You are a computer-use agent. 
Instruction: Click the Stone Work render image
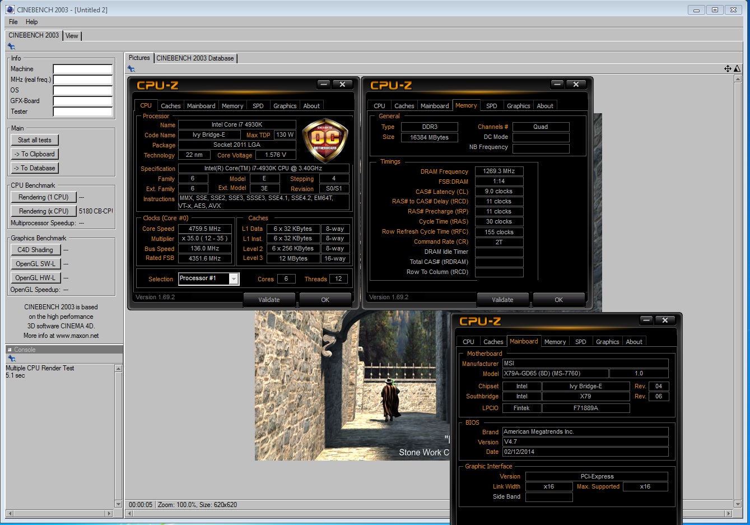pyautogui.click(x=353, y=385)
